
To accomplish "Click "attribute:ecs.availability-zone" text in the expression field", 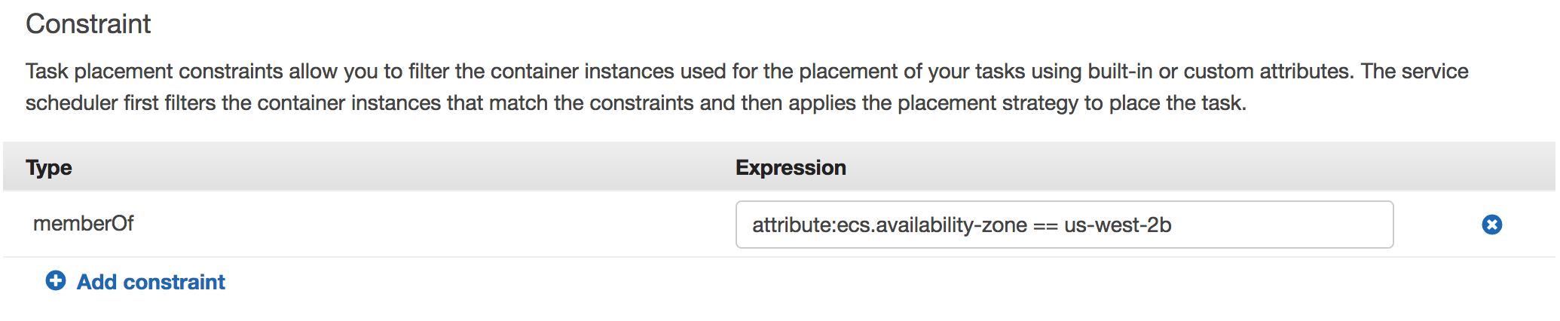I will [889, 225].
